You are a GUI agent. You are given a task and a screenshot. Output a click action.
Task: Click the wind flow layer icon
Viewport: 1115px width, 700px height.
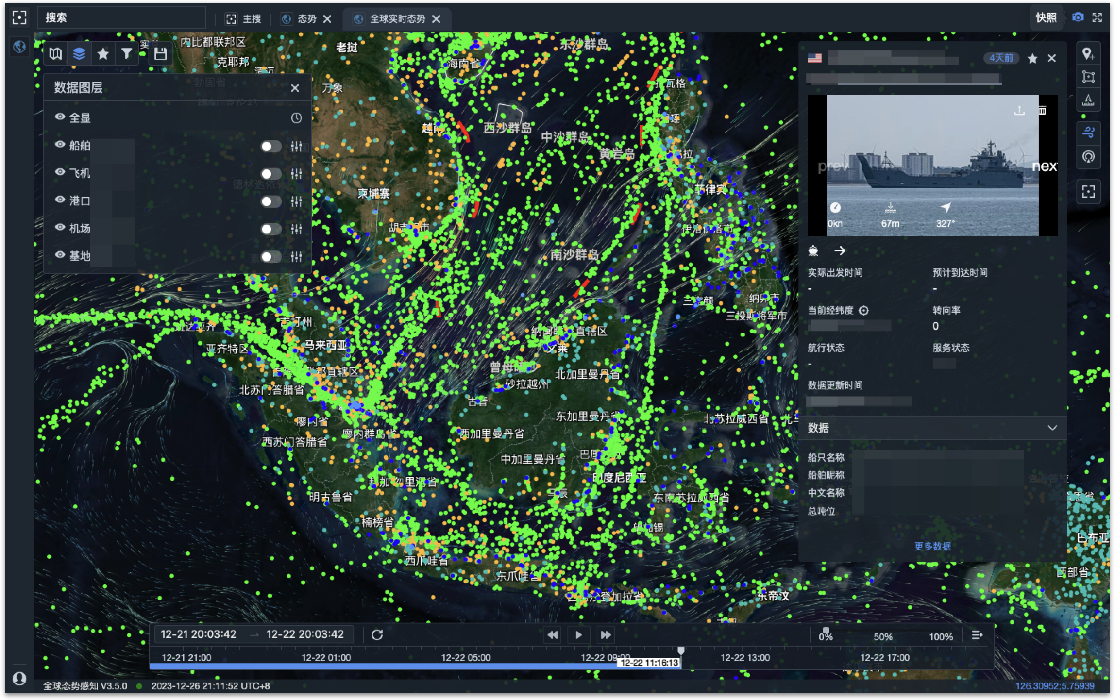click(x=1088, y=132)
